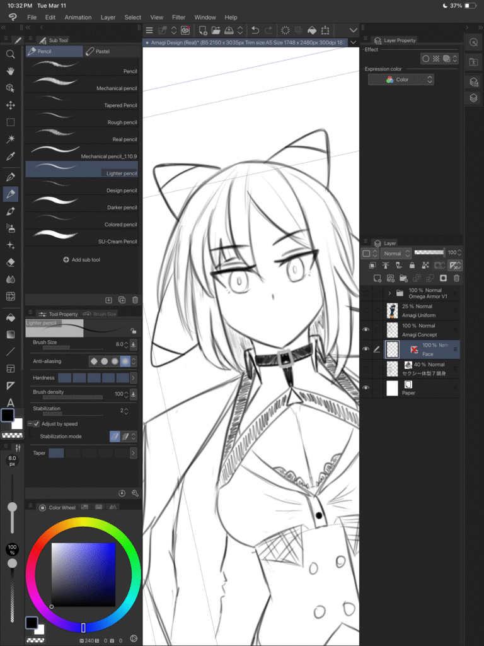Open the Expression color dropdown
484x646 pixels.
point(401,79)
